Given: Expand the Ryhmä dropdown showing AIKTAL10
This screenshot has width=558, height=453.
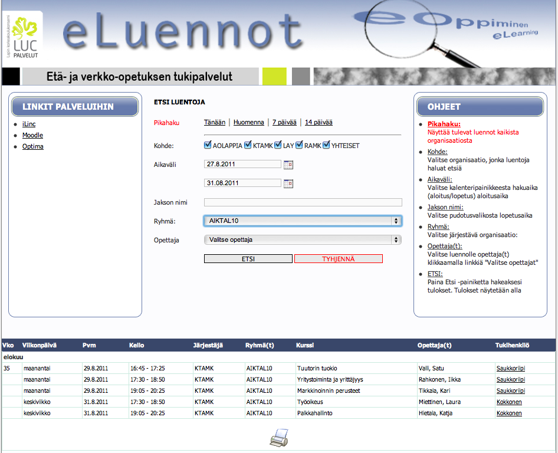Looking at the screenshot, I should 303,221.
